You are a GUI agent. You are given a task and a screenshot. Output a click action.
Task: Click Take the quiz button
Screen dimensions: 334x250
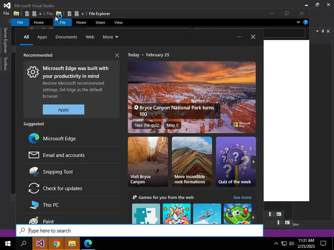(146, 125)
